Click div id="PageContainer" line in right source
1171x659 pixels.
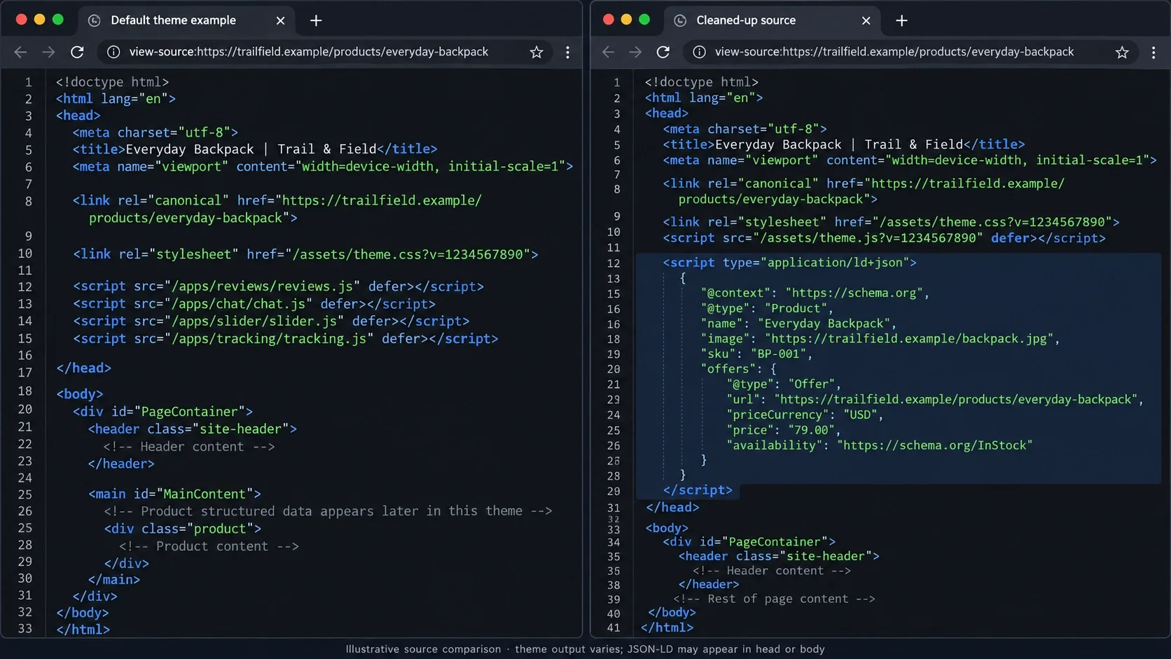749,541
